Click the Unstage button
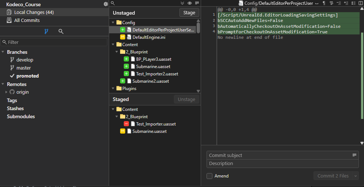Image resolution: width=364 pixels, height=187 pixels. pyautogui.click(x=186, y=99)
